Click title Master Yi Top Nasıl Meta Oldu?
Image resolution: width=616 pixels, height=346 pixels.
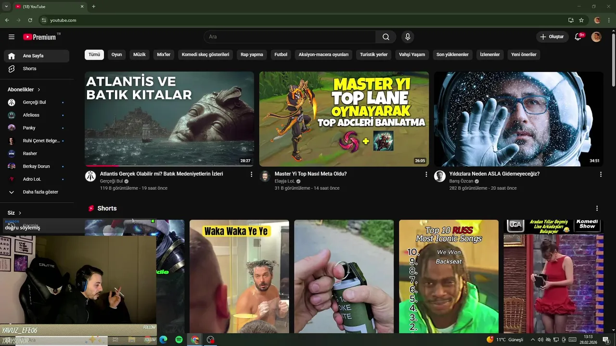tap(310, 174)
